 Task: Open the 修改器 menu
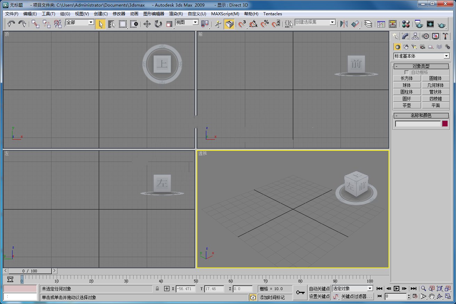(x=119, y=14)
